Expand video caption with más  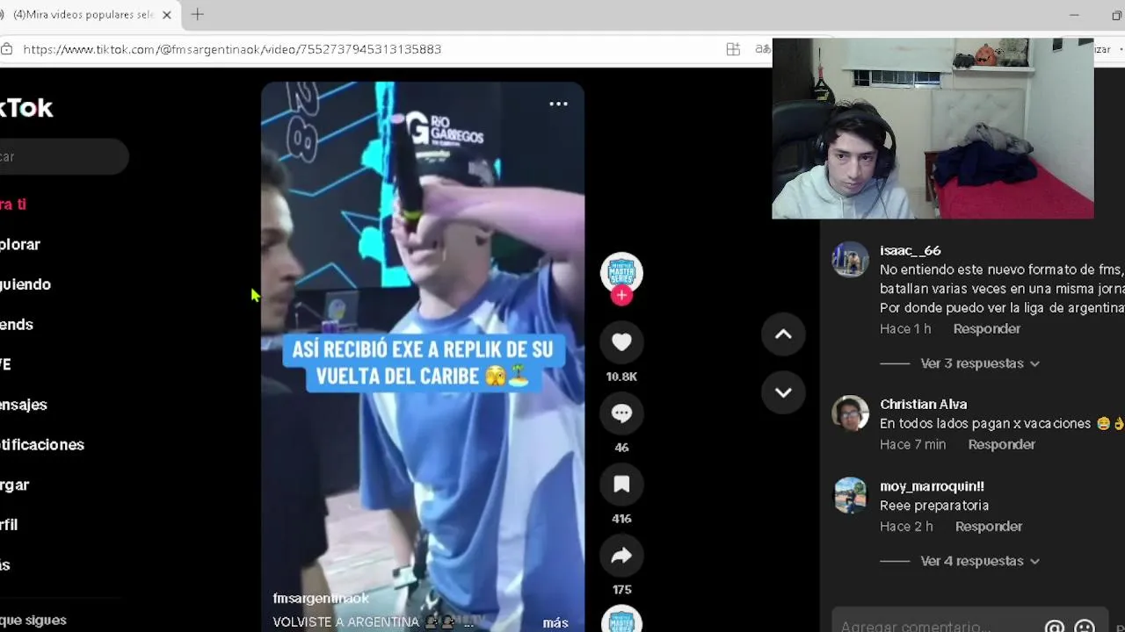point(555,622)
